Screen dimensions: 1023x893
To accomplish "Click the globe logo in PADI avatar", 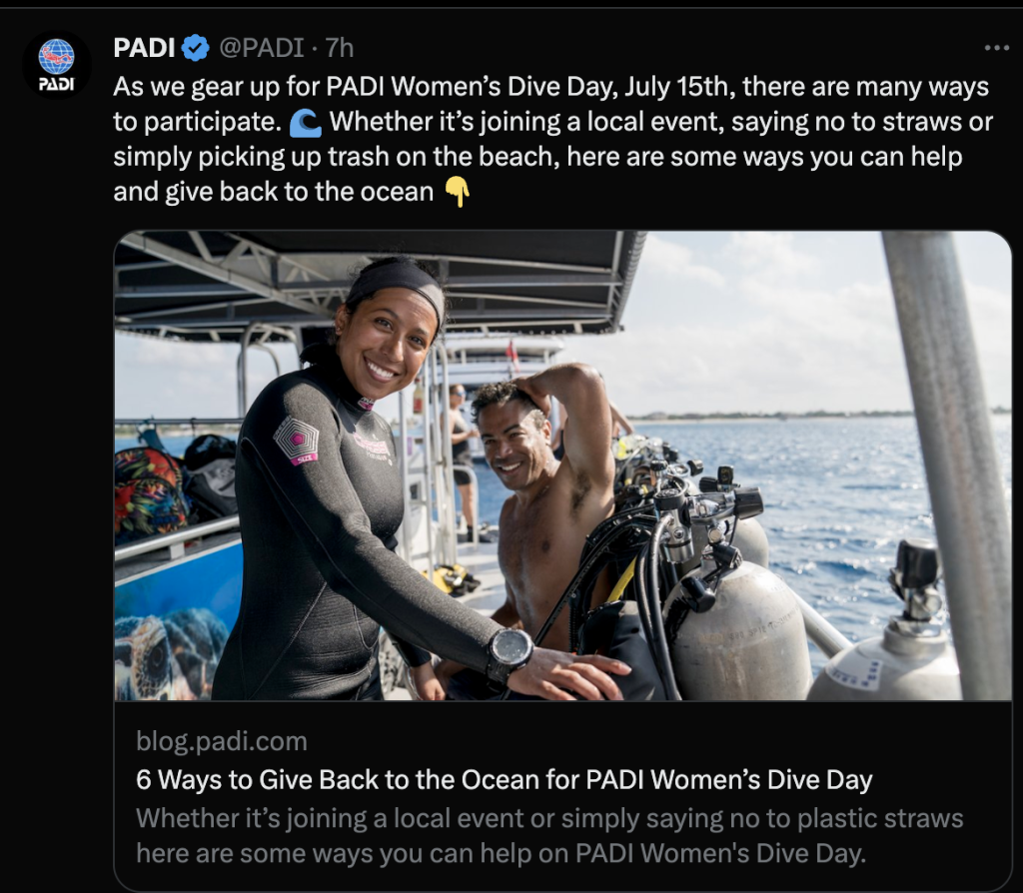I will [x=56, y=57].
